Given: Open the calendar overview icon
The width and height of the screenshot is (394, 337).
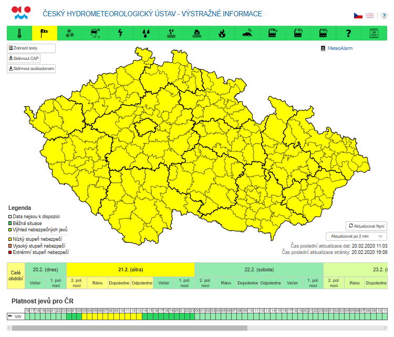Looking at the screenshot, I should (374, 33).
